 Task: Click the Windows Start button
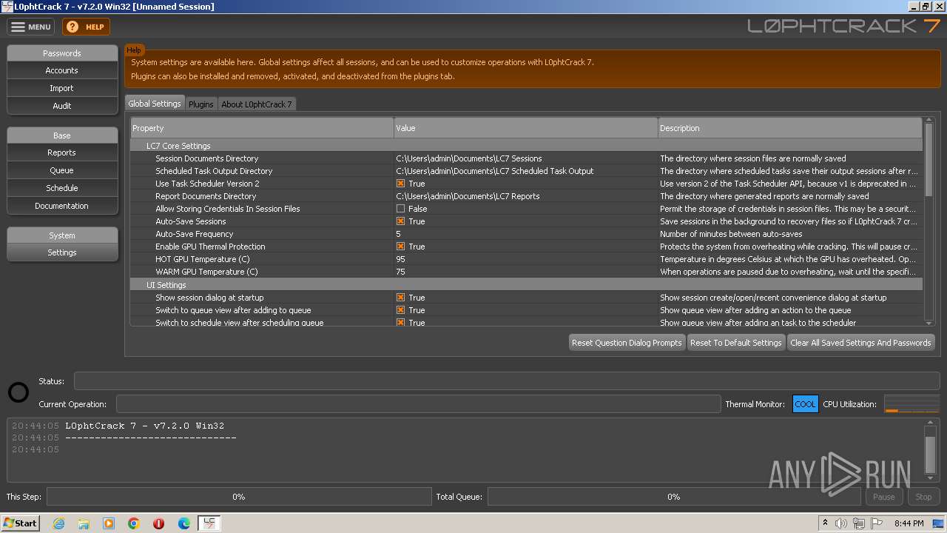point(21,523)
